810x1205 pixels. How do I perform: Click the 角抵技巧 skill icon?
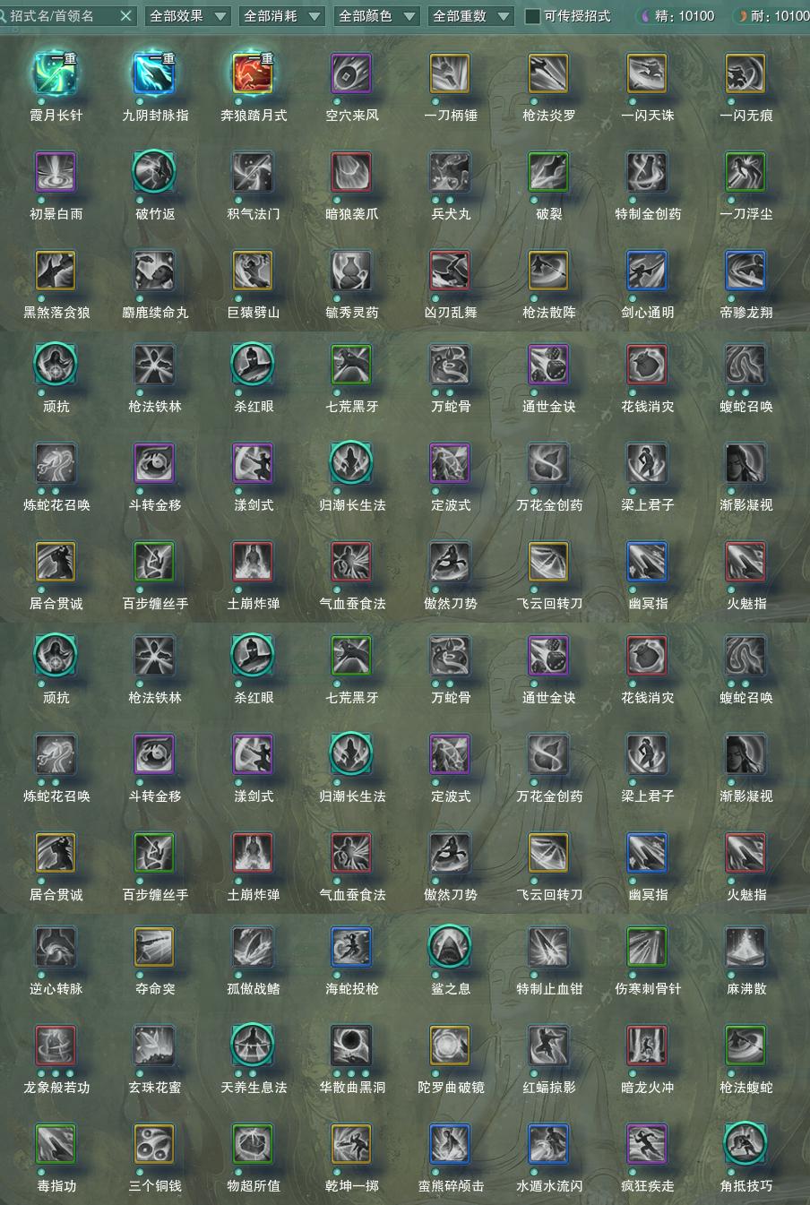click(x=746, y=1144)
